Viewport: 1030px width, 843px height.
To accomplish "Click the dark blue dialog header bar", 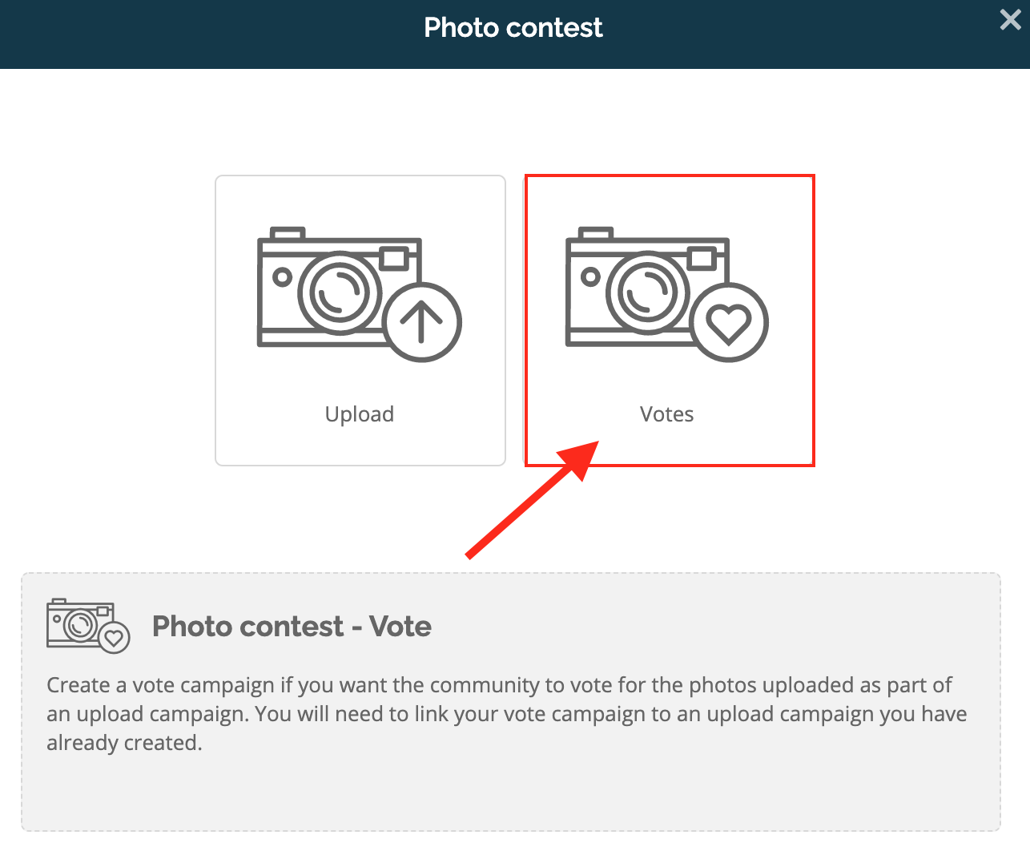I will (515, 34).
